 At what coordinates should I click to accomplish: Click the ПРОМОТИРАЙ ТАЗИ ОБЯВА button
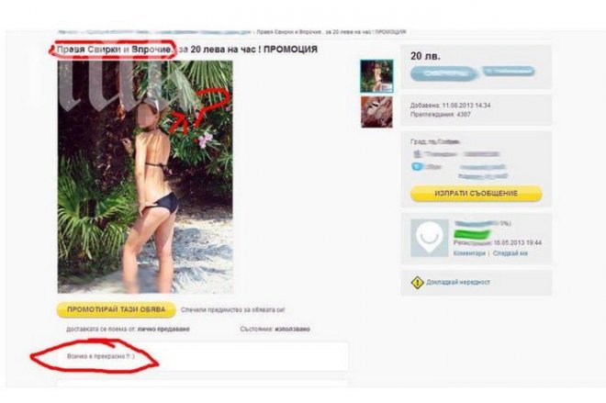click(116, 310)
